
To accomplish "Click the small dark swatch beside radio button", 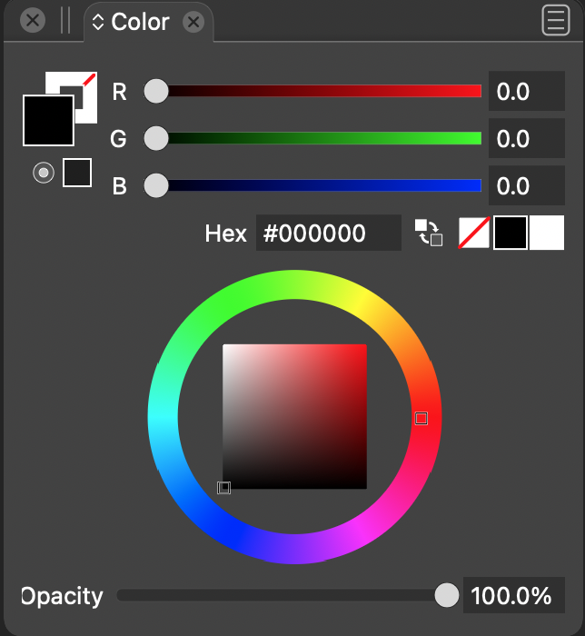I will [x=77, y=172].
